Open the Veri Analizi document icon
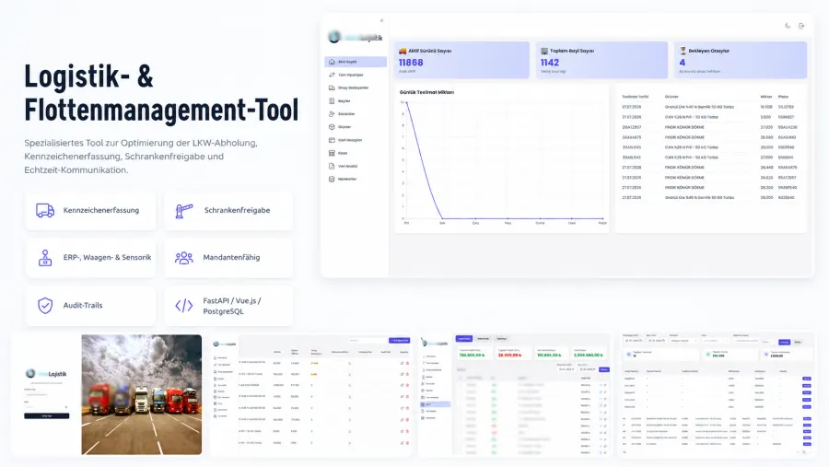The height and width of the screenshot is (467, 829). 332,166
